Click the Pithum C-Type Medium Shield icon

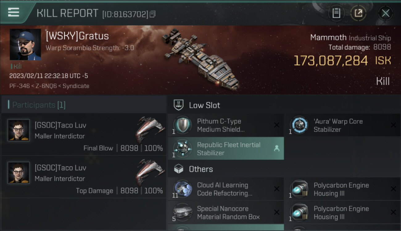pos(183,125)
